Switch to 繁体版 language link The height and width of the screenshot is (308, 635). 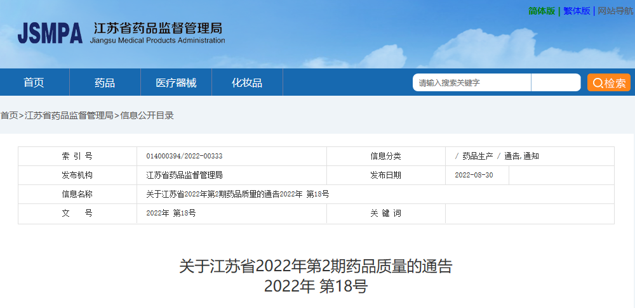click(x=577, y=11)
